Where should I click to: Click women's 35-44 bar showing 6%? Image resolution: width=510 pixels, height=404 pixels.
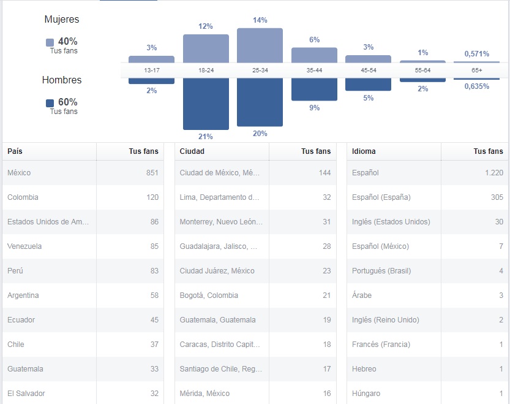[314, 55]
